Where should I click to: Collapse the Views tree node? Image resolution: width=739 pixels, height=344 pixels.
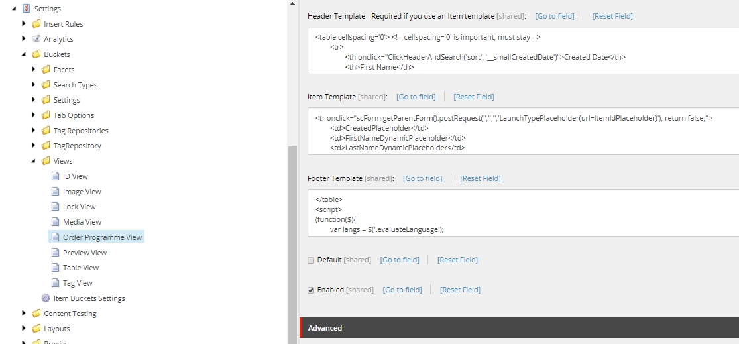pyautogui.click(x=34, y=161)
